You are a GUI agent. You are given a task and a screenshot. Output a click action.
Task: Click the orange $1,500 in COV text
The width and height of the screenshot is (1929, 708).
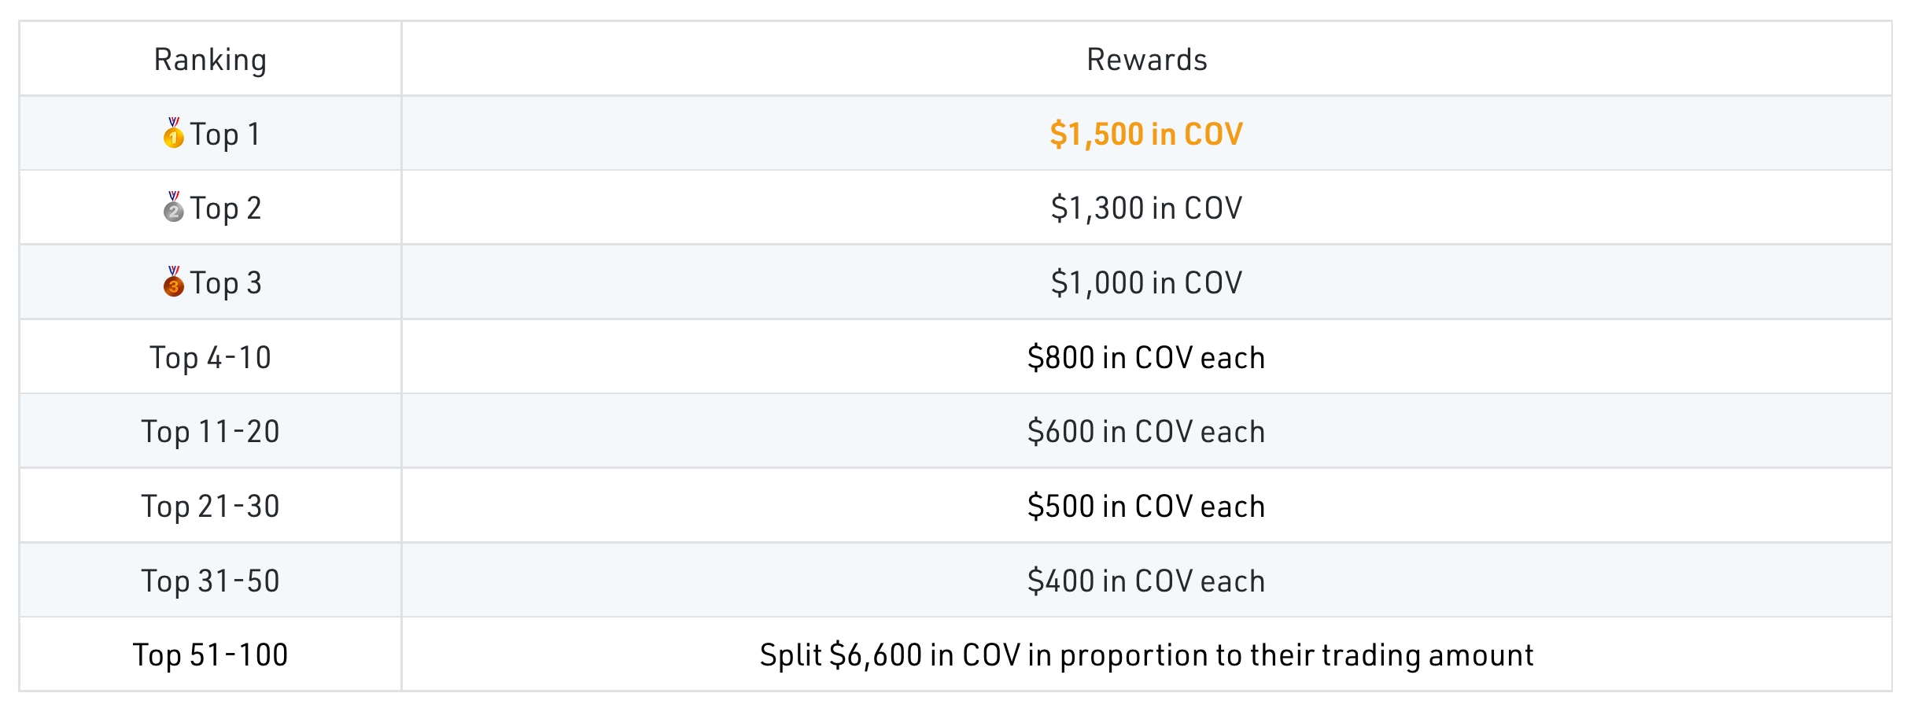(1146, 134)
